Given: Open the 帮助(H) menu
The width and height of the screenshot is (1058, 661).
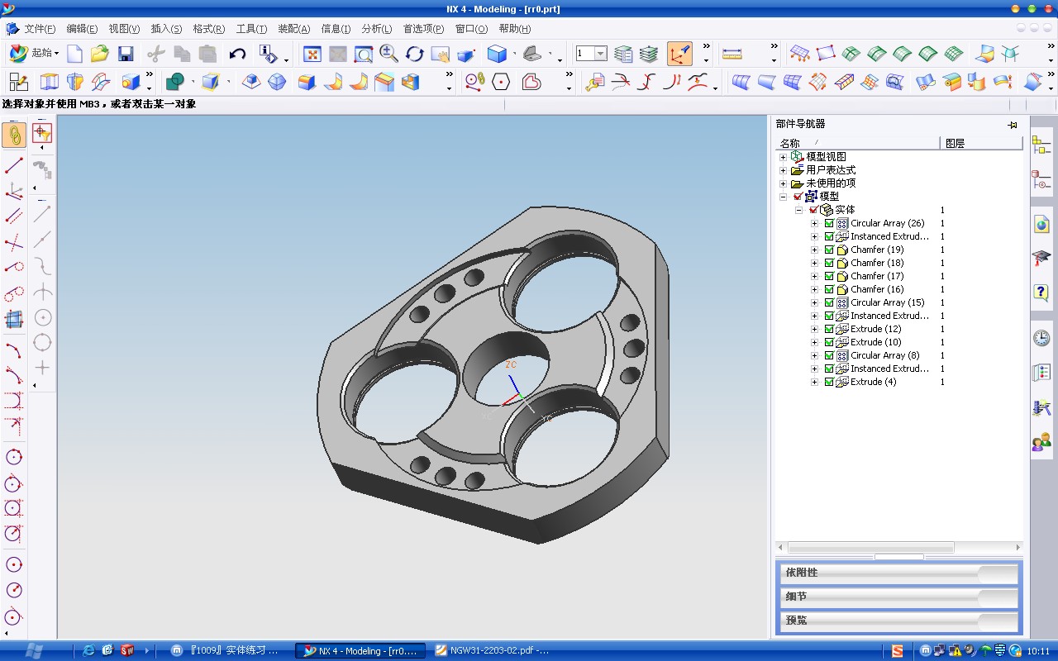Looking at the screenshot, I should [x=515, y=29].
